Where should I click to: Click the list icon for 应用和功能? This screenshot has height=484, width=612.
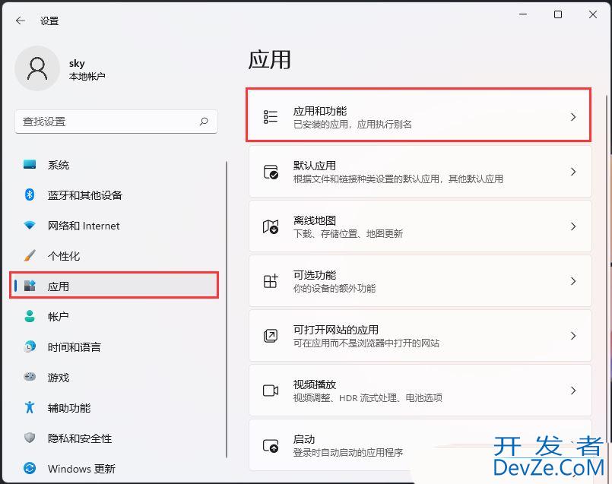pos(271,116)
